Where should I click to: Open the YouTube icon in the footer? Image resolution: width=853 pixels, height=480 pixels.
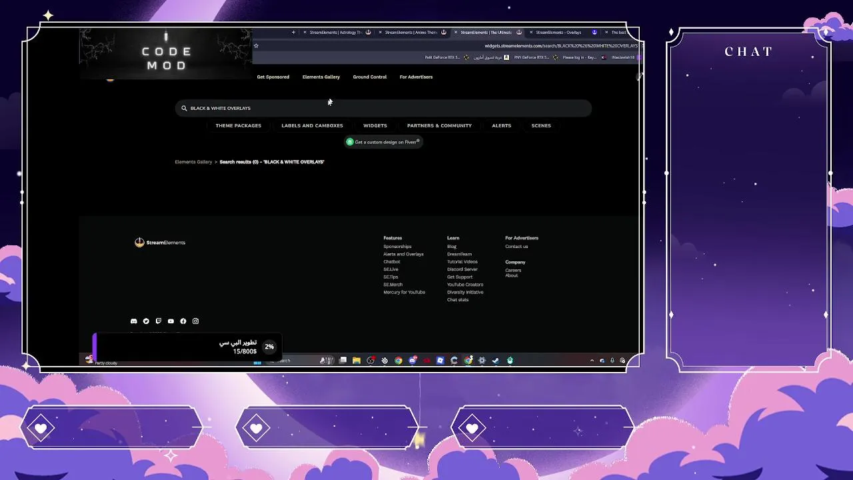point(171,321)
